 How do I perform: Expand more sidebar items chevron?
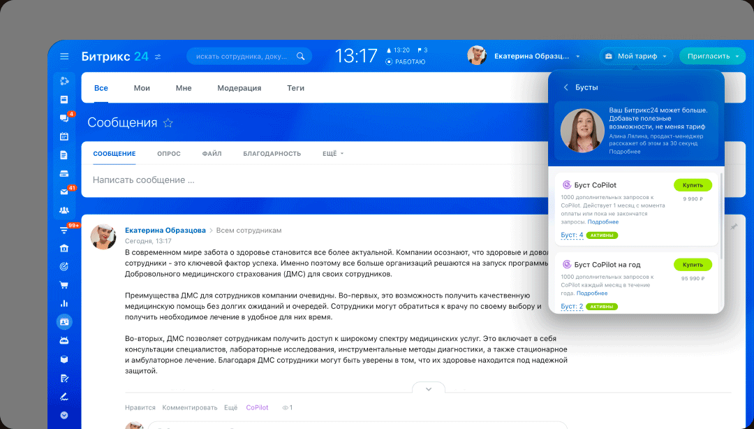click(64, 415)
